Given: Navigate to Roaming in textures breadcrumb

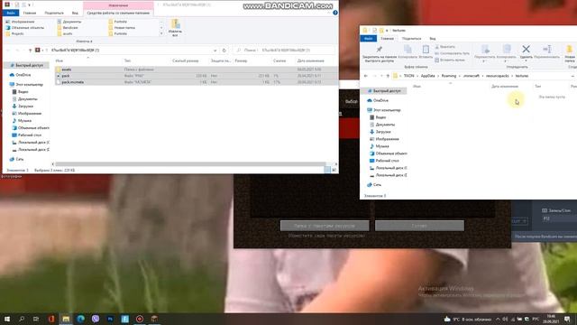Looking at the screenshot, I should click(x=449, y=76).
